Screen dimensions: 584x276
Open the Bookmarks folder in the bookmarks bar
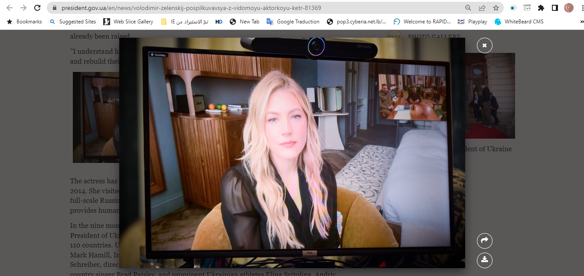pos(25,22)
